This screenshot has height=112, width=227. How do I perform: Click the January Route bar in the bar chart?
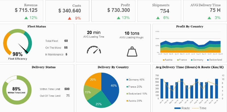pos(162,89)
